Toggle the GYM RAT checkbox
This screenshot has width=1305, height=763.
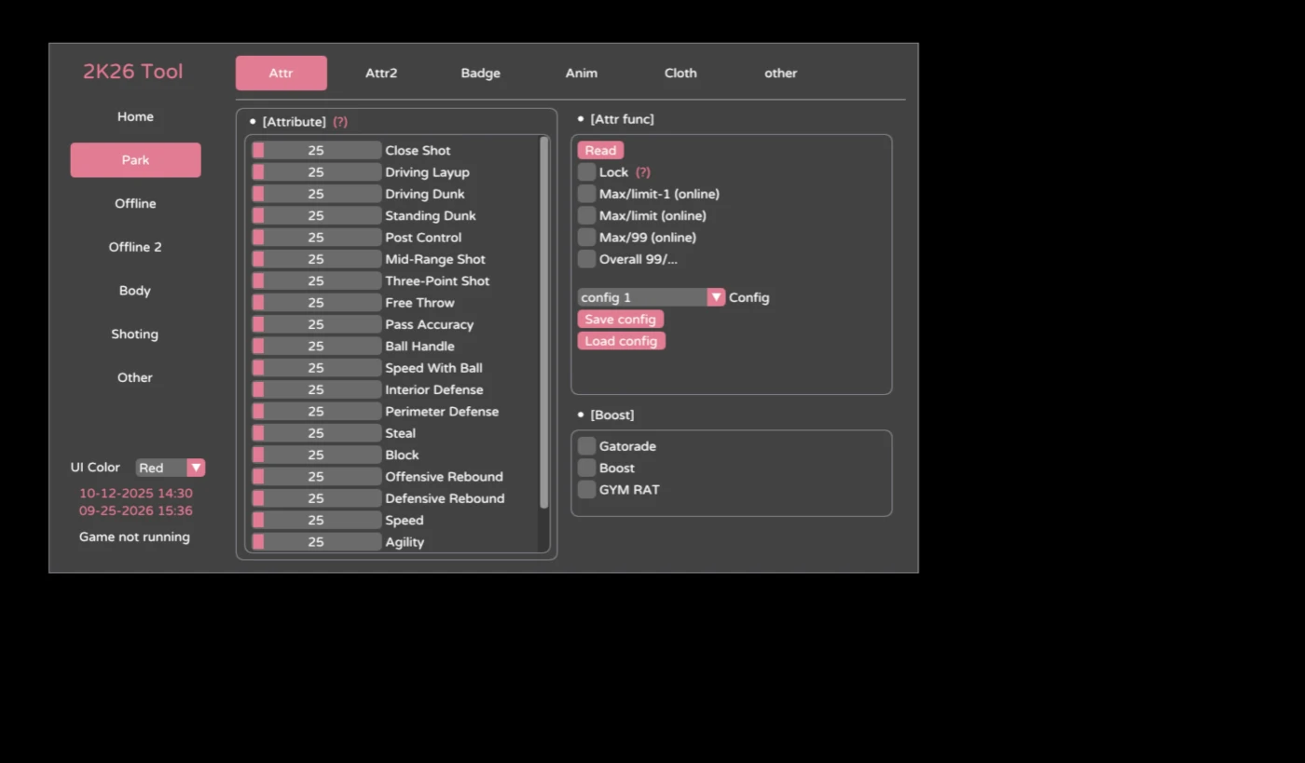(x=586, y=490)
